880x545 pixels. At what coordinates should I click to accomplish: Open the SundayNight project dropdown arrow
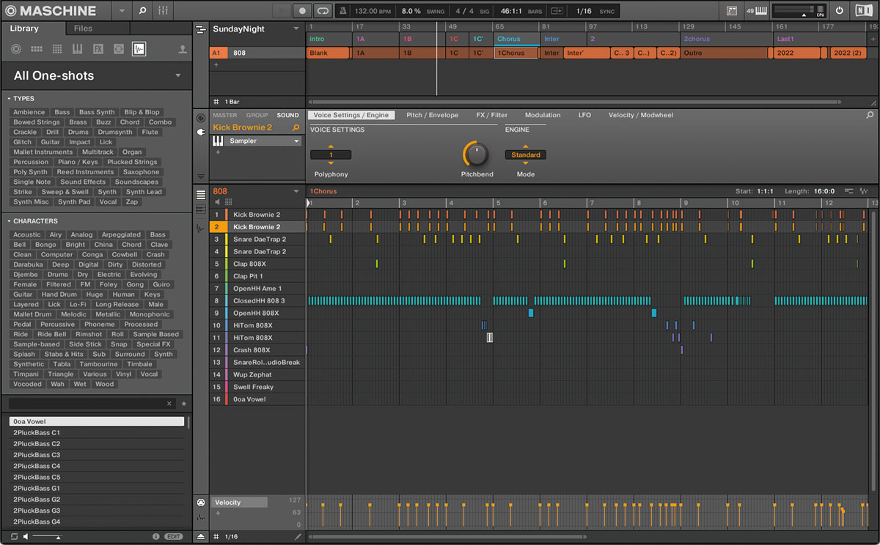(x=296, y=29)
